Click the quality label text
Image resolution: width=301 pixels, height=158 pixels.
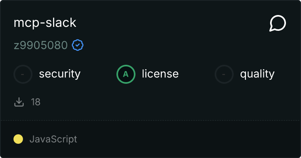click(257, 74)
